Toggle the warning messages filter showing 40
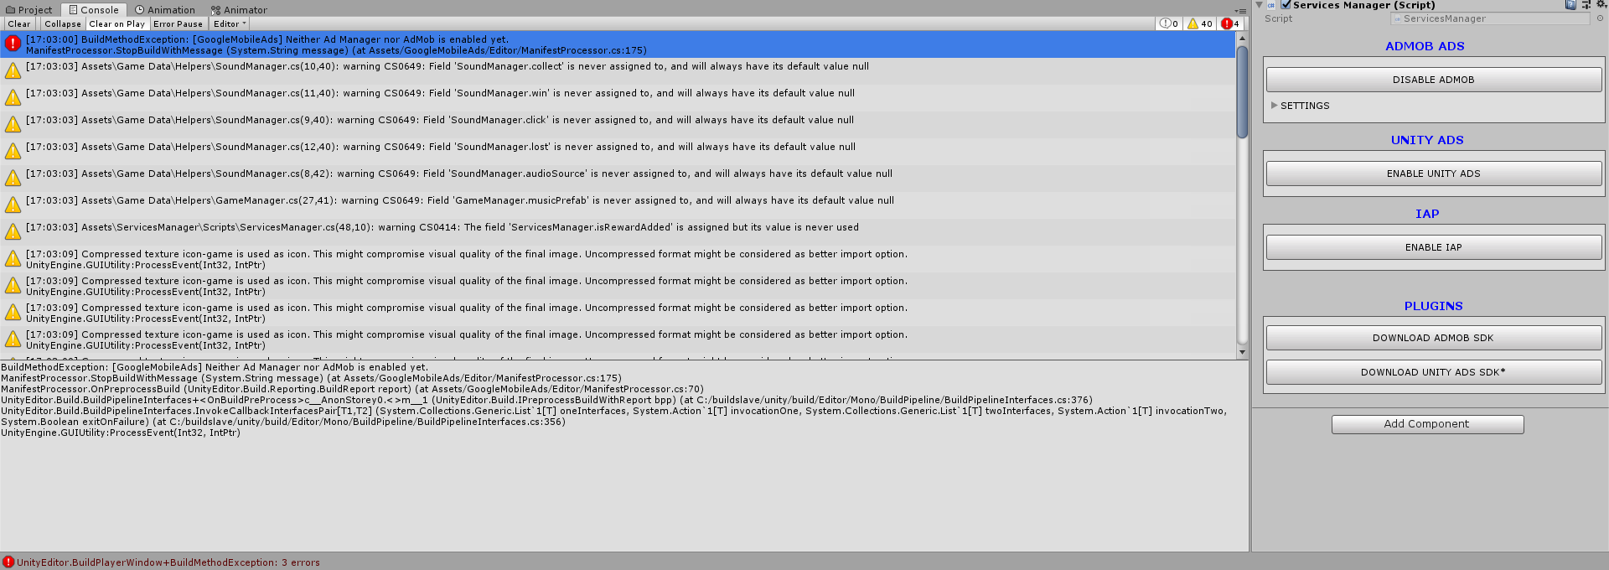The width and height of the screenshot is (1609, 570). click(1200, 23)
